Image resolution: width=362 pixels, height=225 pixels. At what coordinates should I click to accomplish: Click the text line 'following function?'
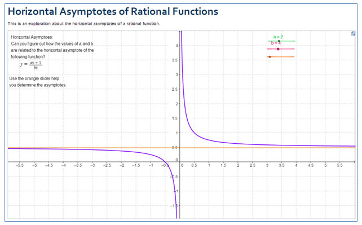click(28, 56)
